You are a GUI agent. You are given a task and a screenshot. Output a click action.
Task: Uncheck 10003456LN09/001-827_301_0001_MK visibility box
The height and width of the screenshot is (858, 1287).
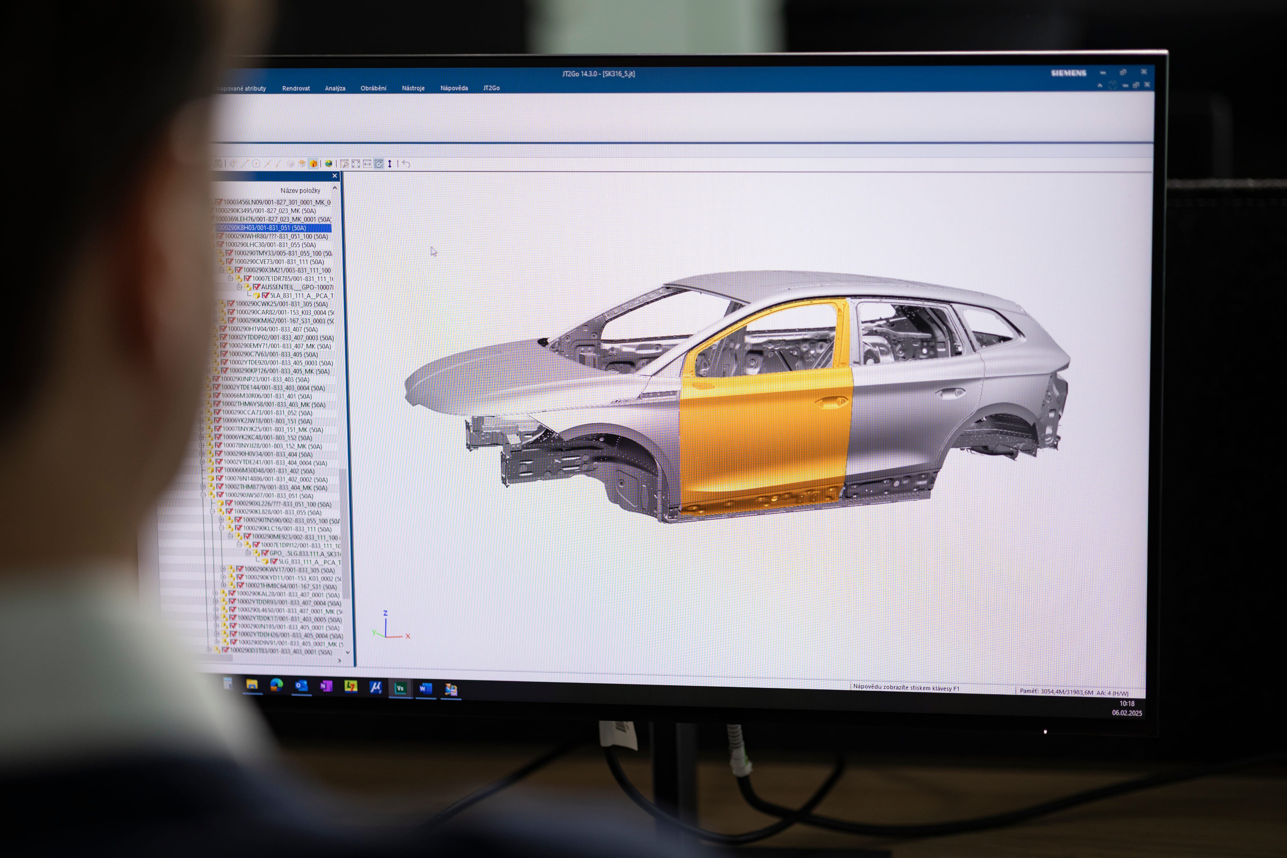(x=219, y=202)
